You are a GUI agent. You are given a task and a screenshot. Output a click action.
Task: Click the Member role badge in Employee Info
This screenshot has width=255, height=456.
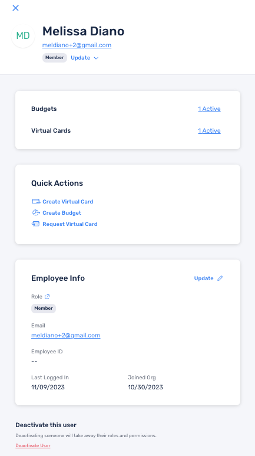pos(44,309)
